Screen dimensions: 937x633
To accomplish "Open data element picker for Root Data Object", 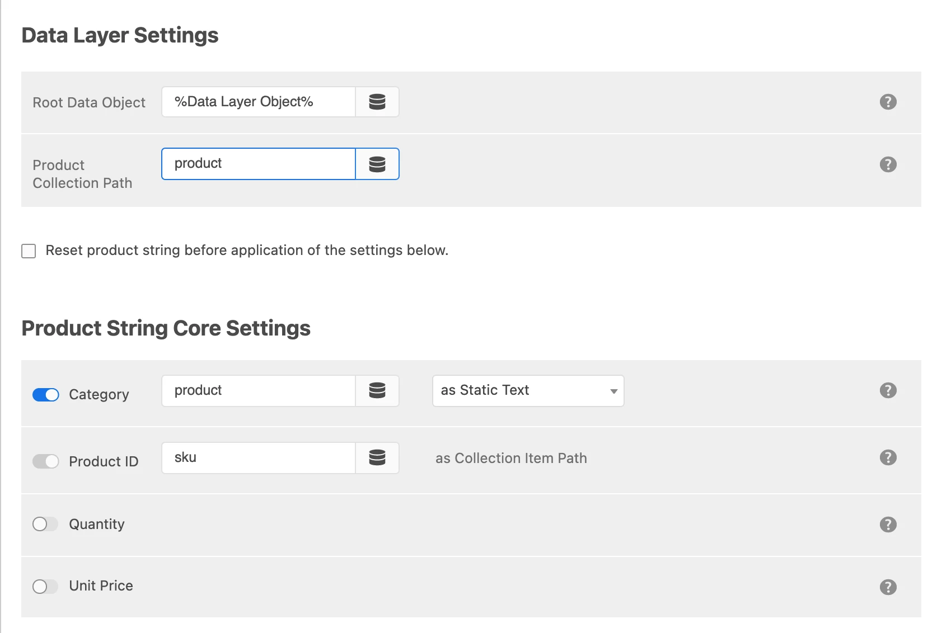I will [x=377, y=102].
